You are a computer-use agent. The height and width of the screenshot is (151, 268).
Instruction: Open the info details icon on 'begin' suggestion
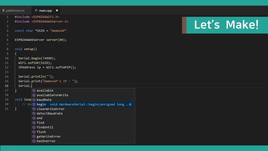pos(130,104)
